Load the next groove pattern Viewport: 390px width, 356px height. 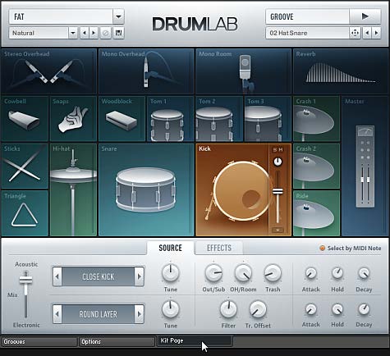pyautogui.click(x=376, y=33)
